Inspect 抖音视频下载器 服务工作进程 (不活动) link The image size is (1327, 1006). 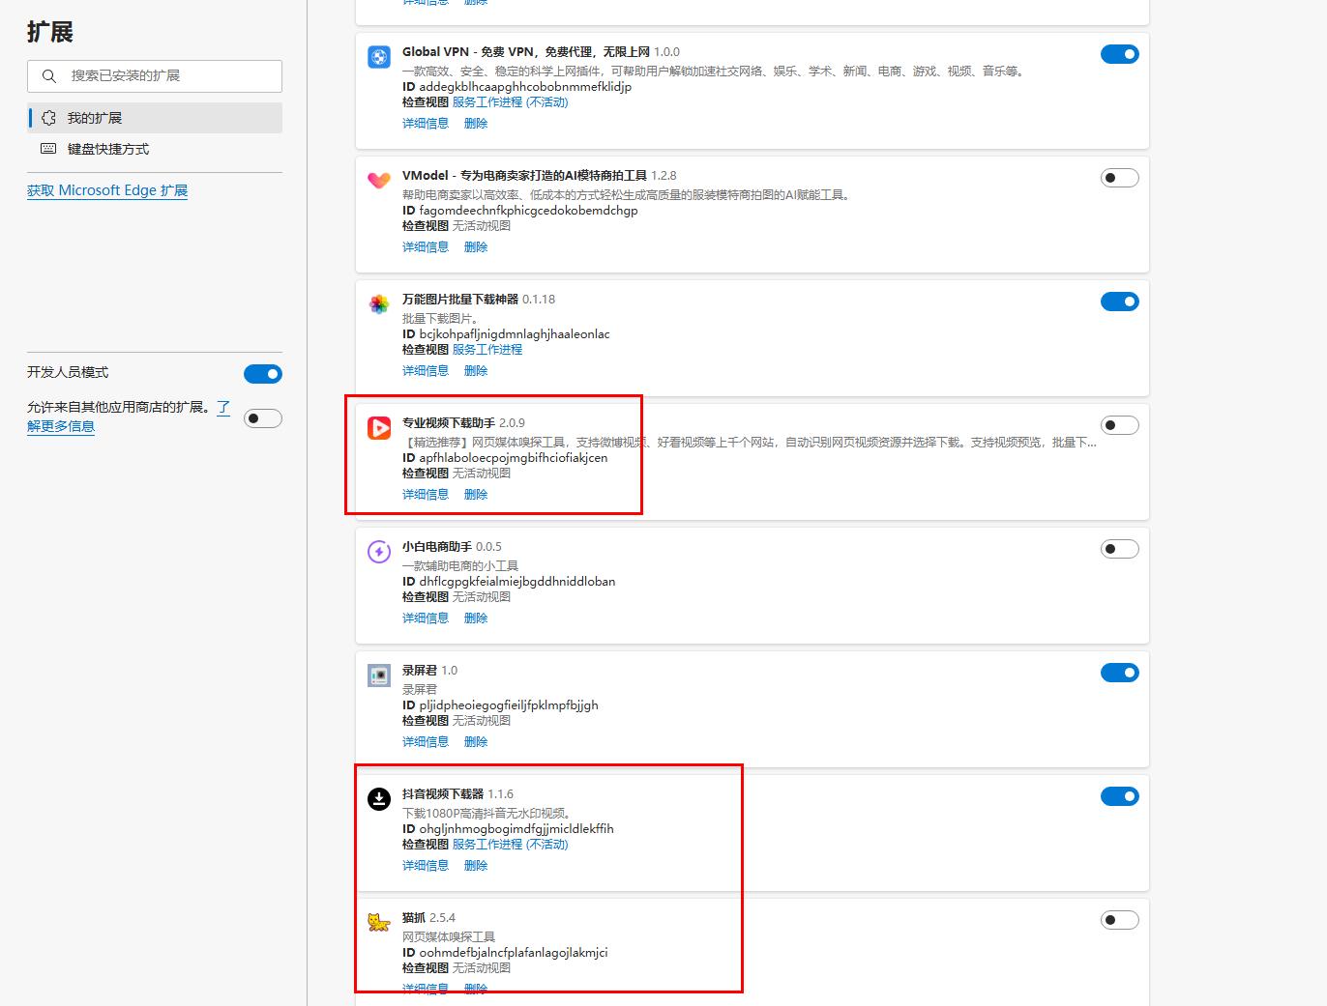tap(511, 845)
